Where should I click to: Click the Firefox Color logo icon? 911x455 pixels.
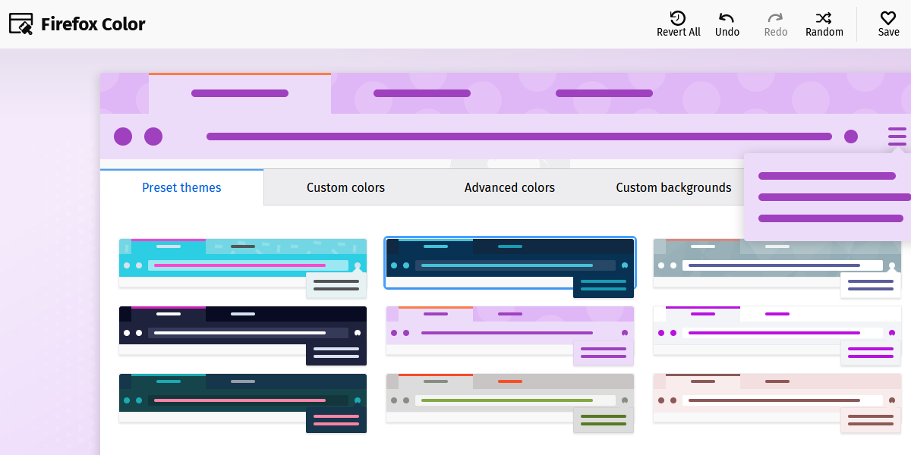pyautogui.click(x=20, y=24)
